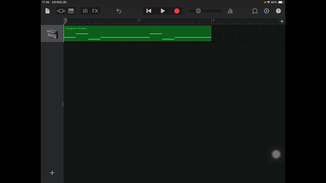Add a song section with plus
This screenshot has height=183, width=326.
(282, 21)
